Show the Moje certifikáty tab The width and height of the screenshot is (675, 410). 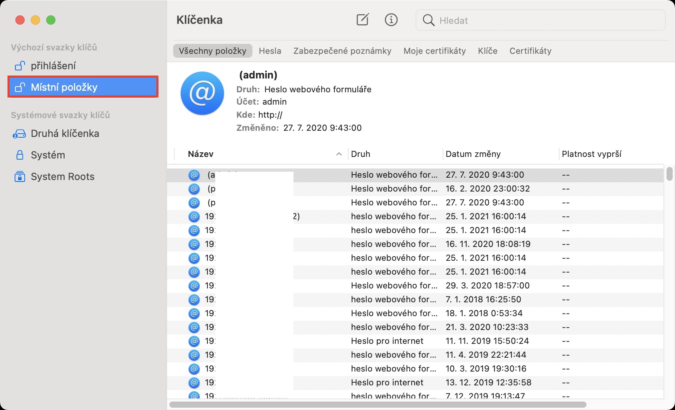(x=434, y=51)
